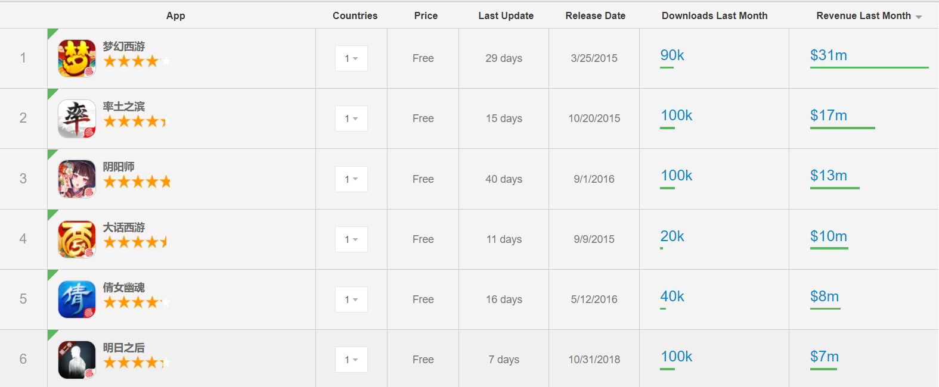Image resolution: width=939 pixels, height=387 pixels.
Task: Click the star rating under 阴阳师
Action: (137, 182)
